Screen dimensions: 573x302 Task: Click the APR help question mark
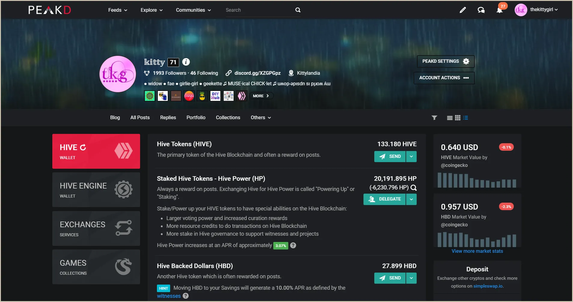click(293, 245)
